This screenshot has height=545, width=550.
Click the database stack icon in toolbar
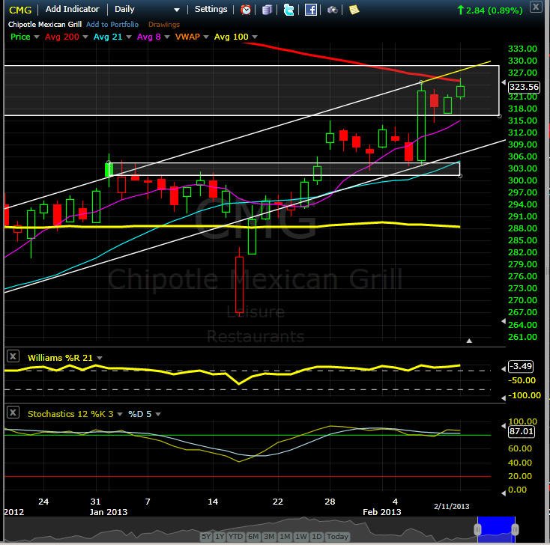[268, 10]
